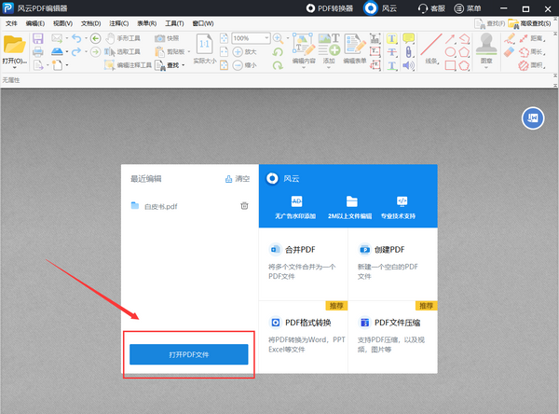Expand the find (查找) dropdown in toolbar
559x414 pixels.
[184, 65]
